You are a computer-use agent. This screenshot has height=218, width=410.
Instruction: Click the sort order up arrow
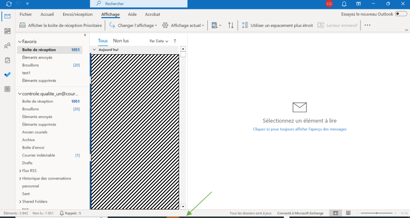tap(175, 41)
